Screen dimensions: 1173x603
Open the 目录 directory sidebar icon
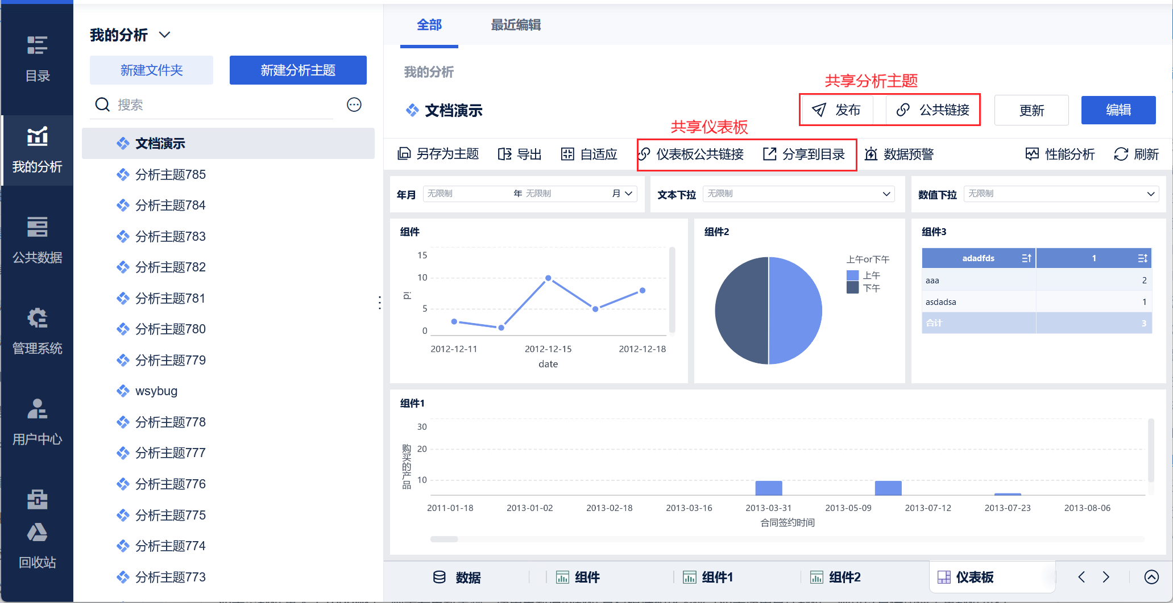pos(37,45)
